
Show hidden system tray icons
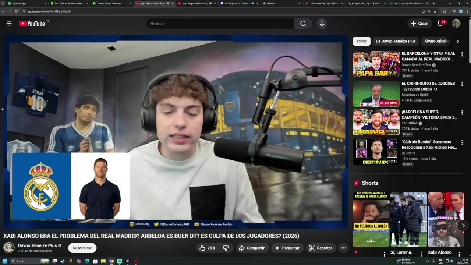tap(428, 261)
